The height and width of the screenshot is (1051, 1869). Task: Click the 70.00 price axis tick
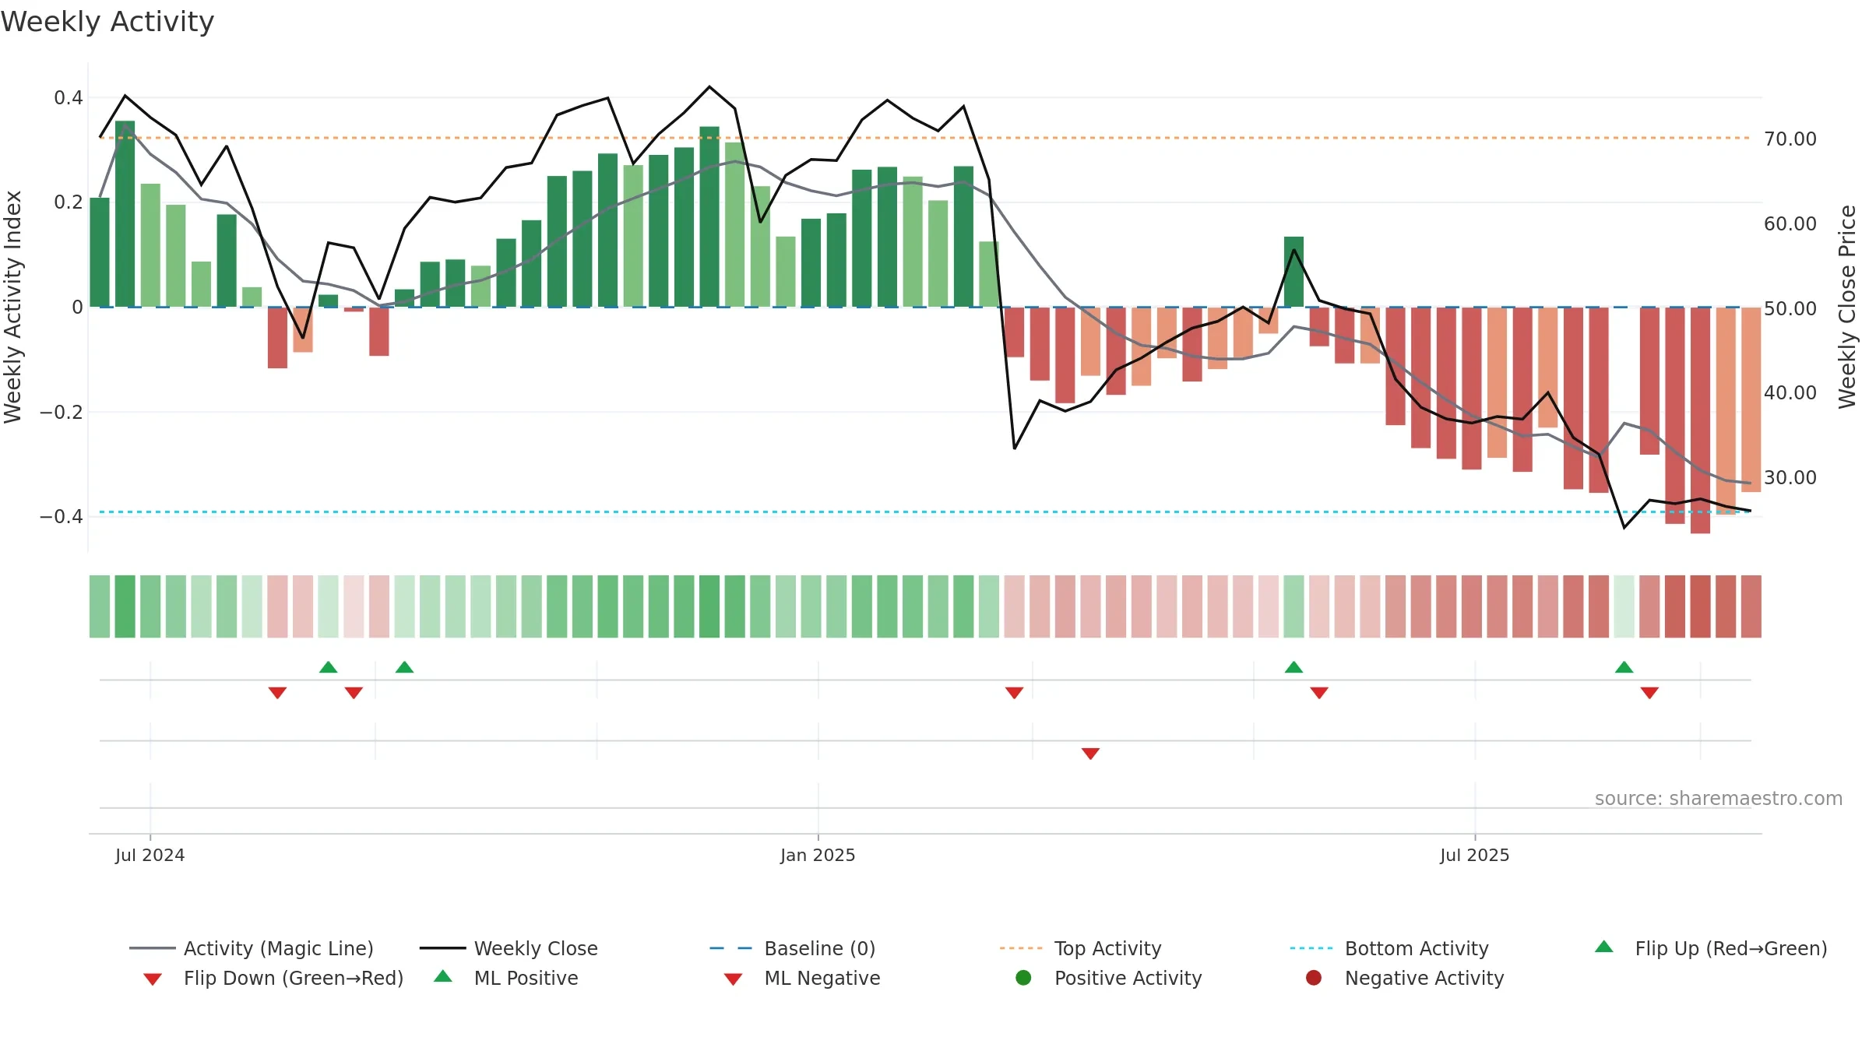(x=1790, y=139)
